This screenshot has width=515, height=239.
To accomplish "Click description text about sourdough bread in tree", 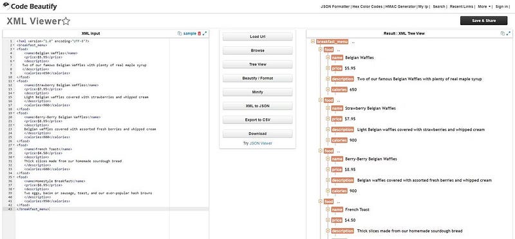I will (409, 231).
